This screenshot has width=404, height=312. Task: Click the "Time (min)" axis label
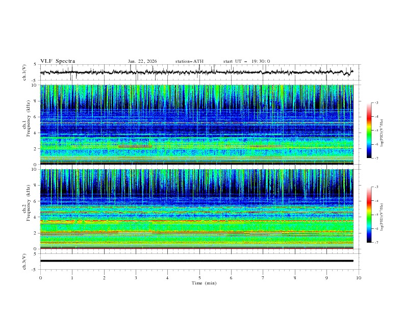click(x=204, y=283)
